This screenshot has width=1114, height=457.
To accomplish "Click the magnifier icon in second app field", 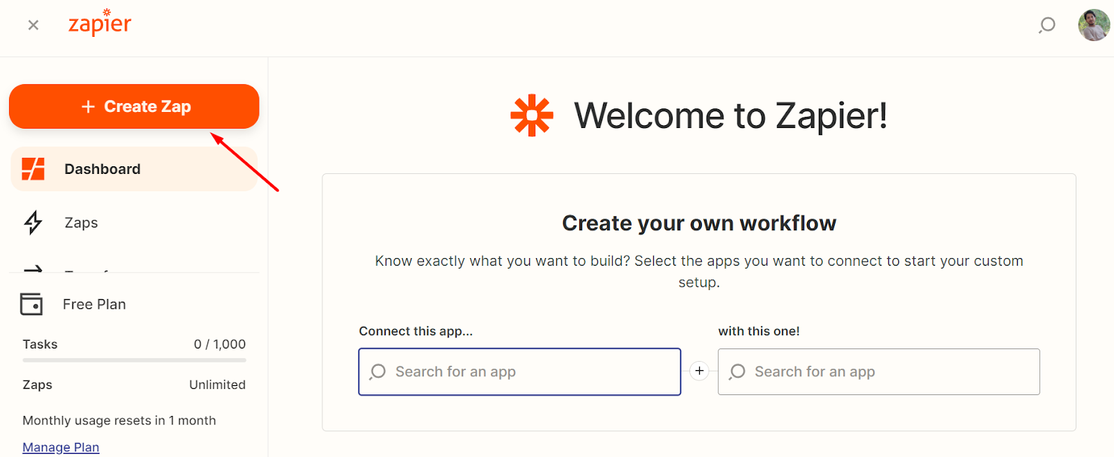I will [x=737, y=372].
